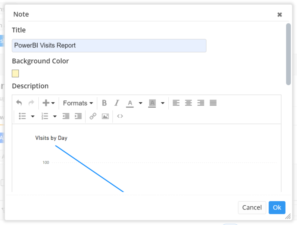Click the redo arrow icon
Viewport: 297px width, 225px height.
click(31, 103)
